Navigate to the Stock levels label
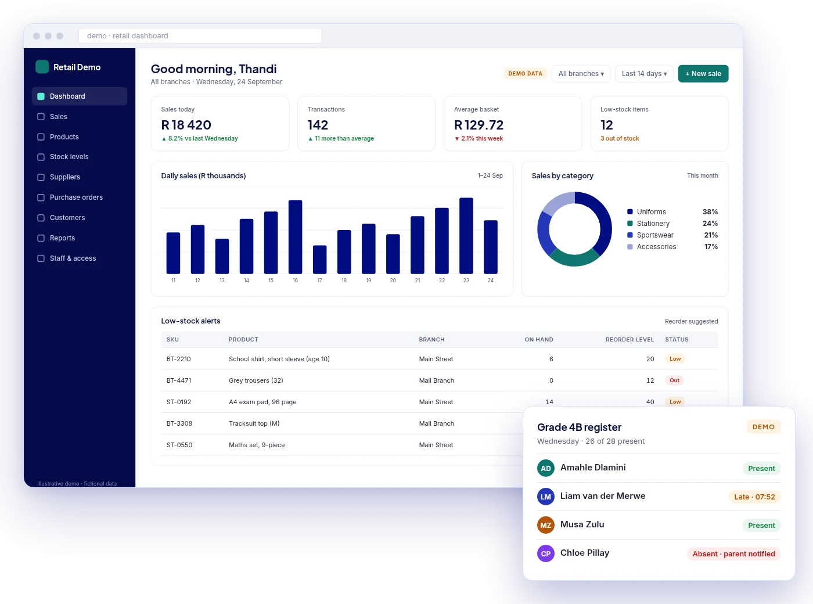This screenshot has width=813, height=604. [69, 157]
